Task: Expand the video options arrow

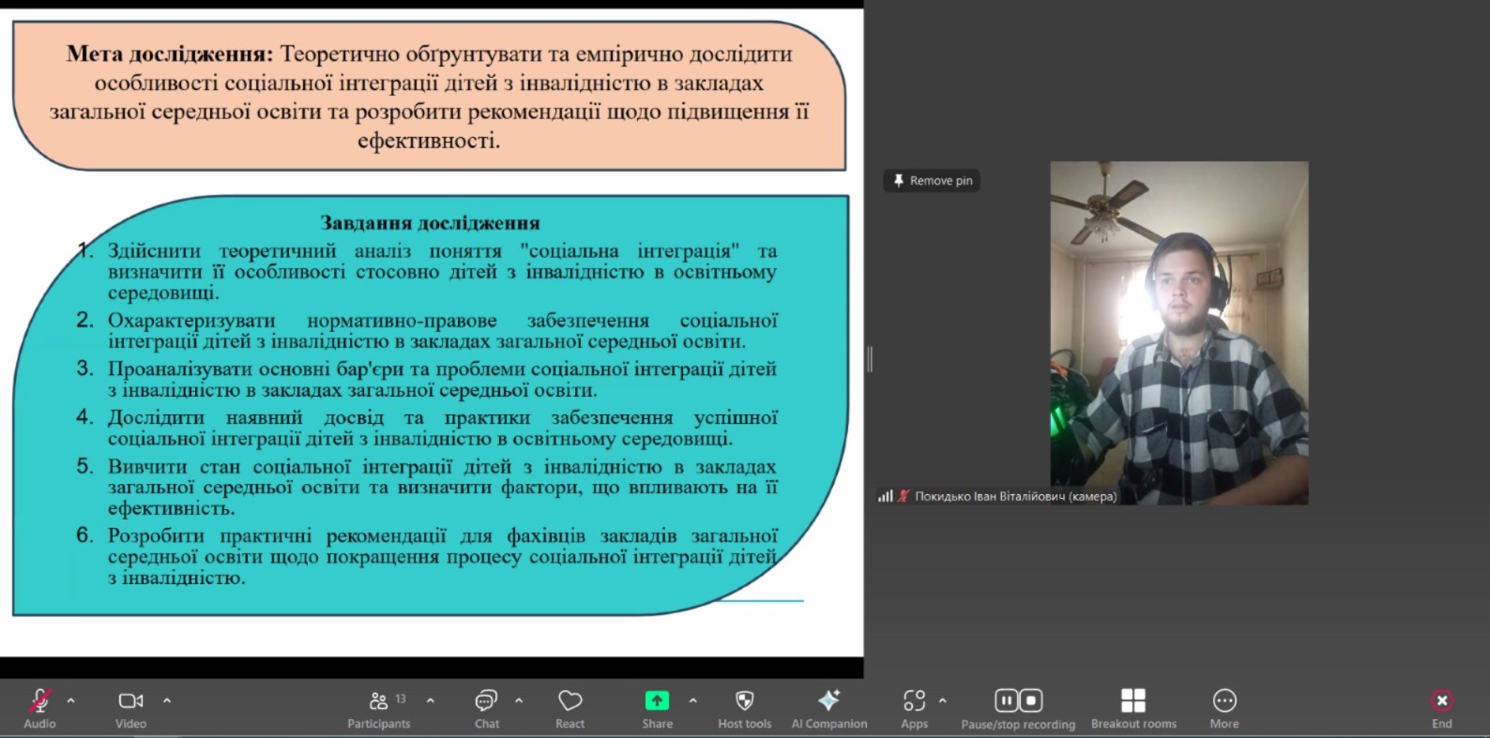Action: pos(167,700)
